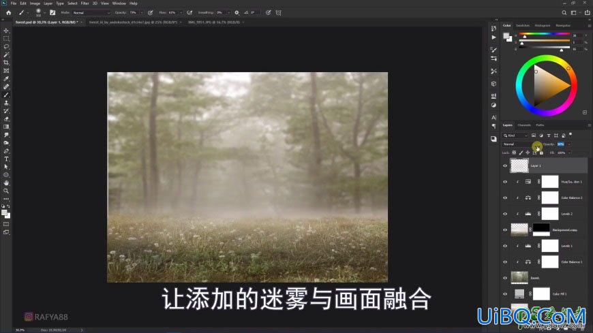Image resolution: width=593 pixels, height=333 pixels.
Task: Open brush Opacity dropdown arrow
Action: [x=142, y=12]
